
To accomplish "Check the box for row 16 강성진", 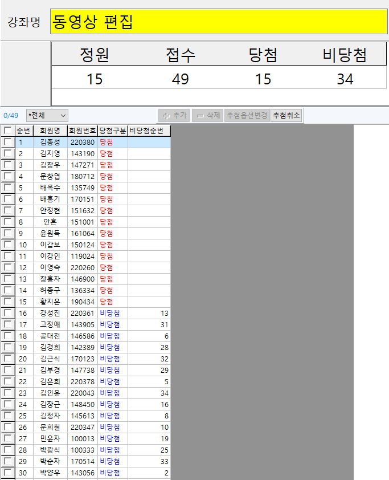I will click(7, 313).
